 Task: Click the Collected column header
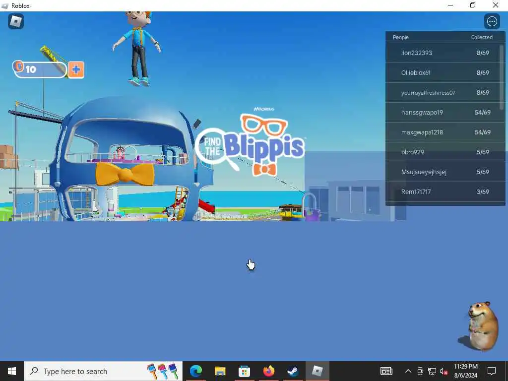482,37
